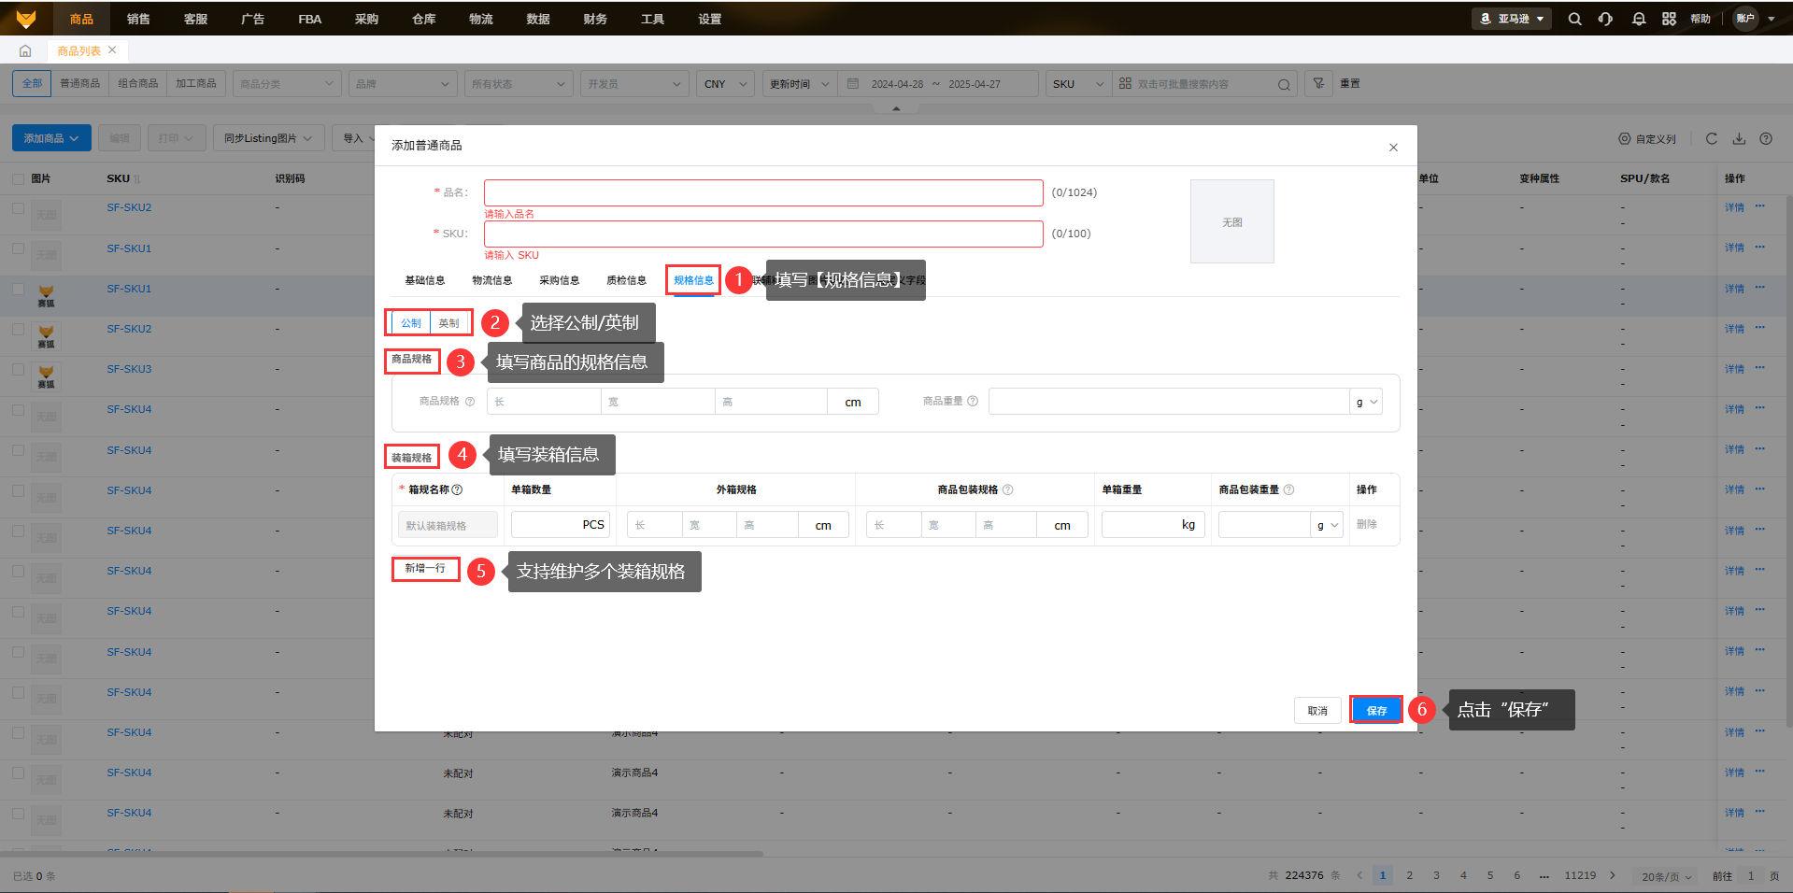Open the 商品包装重量 unit dropdown

pyautogui.click(x=1328, y=525)
